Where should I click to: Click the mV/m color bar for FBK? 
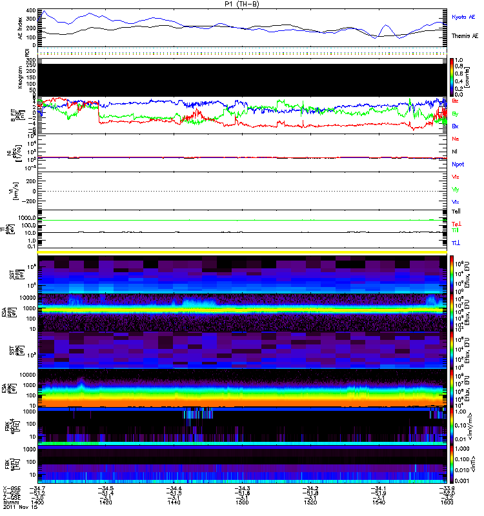click(452, 426)
